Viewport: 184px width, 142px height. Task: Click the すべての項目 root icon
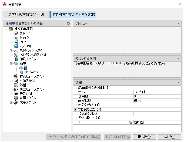pos(11,29)
